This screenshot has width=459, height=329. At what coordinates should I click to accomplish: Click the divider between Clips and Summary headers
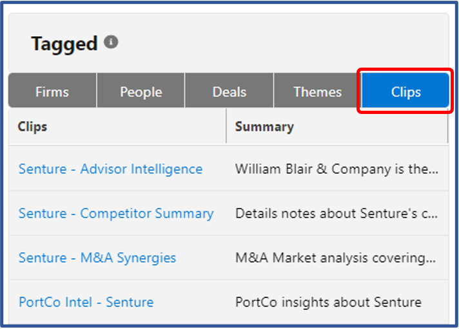tap(226, 126)
